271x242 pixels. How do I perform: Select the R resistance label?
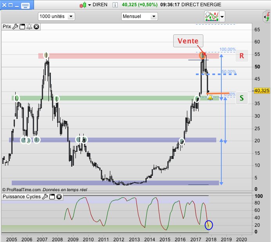(x=242, y=56)
